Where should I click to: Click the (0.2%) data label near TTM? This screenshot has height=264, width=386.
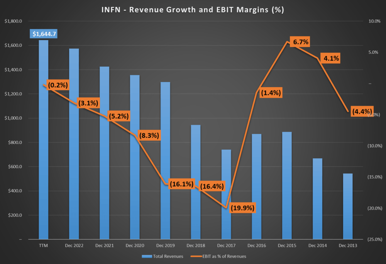coord(58,85)
